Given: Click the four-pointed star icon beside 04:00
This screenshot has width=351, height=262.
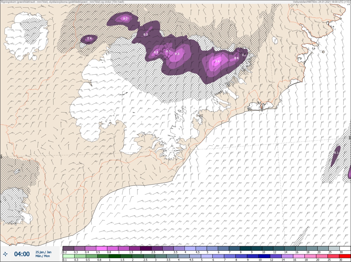Looking at the screenshot, I should 5,254.
